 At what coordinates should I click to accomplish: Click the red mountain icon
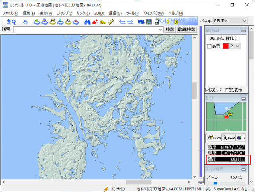pos(95,22)
